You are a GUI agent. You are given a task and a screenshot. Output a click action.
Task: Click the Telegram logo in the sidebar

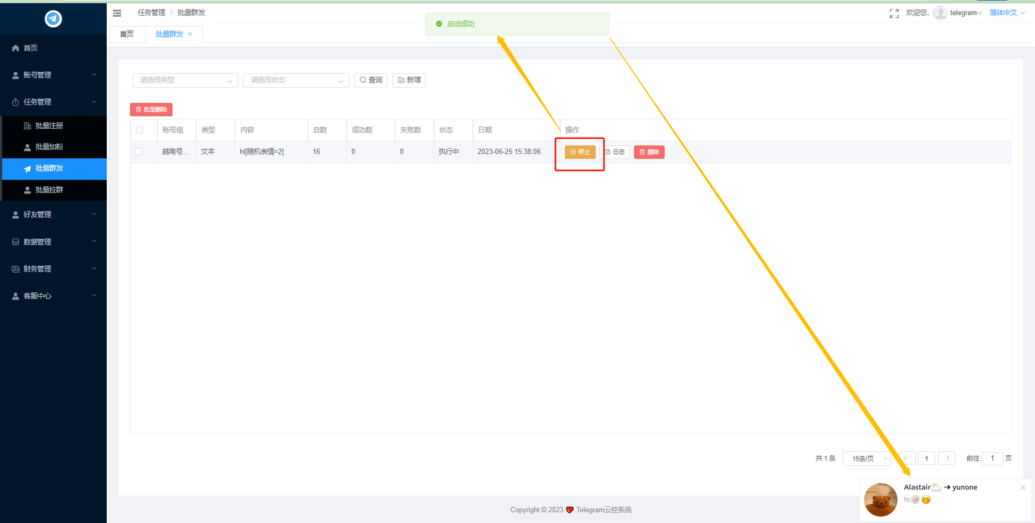click(x=53, y=19)
